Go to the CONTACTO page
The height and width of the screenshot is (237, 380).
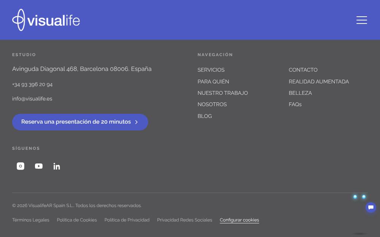click(303, 70)
